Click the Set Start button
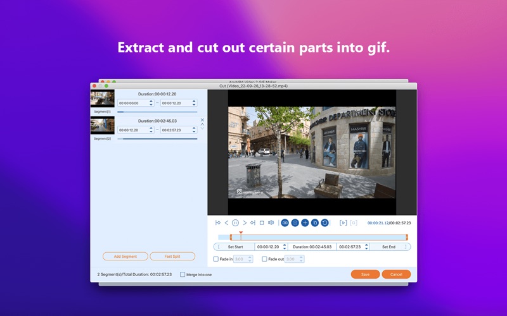The height and width of the screenshot is (316, 507). 235,246
